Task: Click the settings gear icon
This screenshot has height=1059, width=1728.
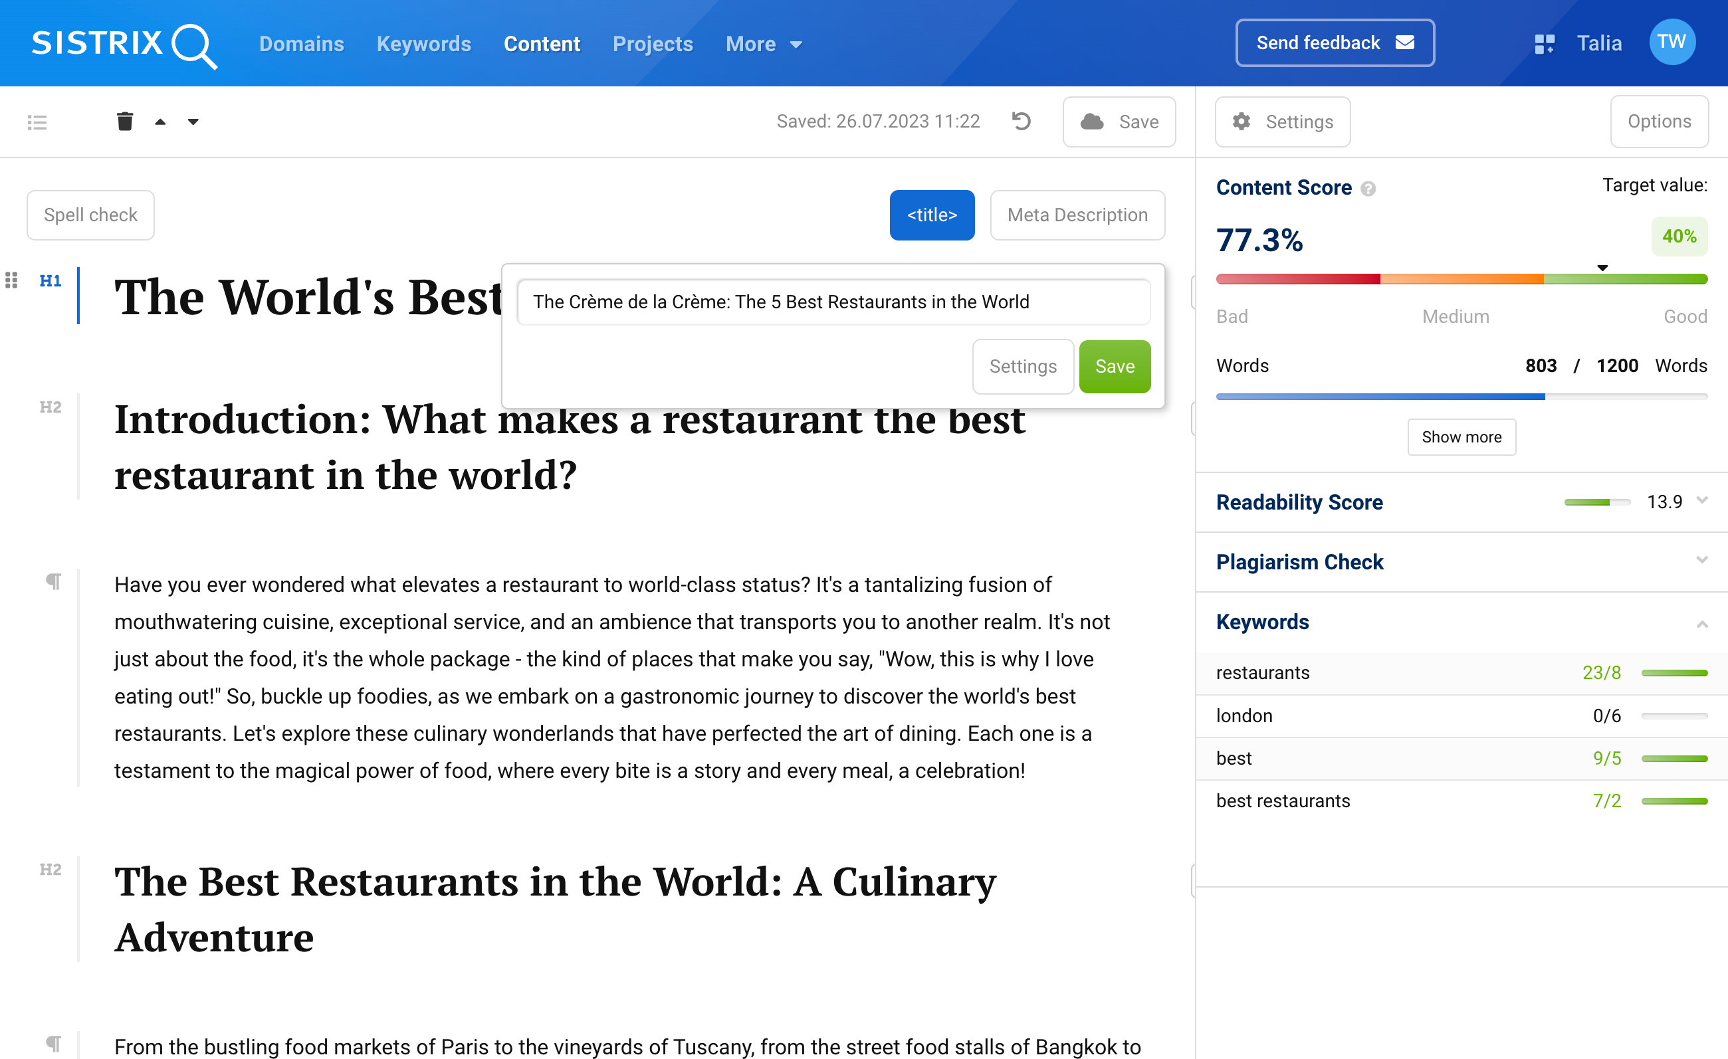Action: (1242, 121)
